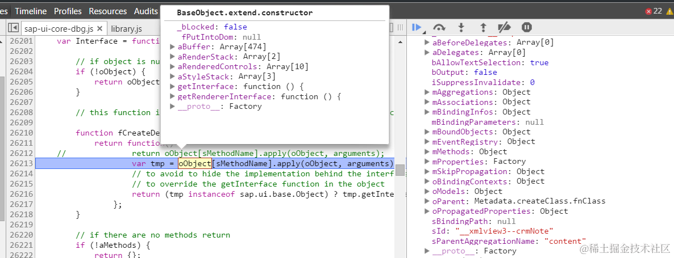The width and height of the screenshot is (674, 258).
Task: Expand __proto__: Factory in the scope panel
Action: tap(427, 251)
